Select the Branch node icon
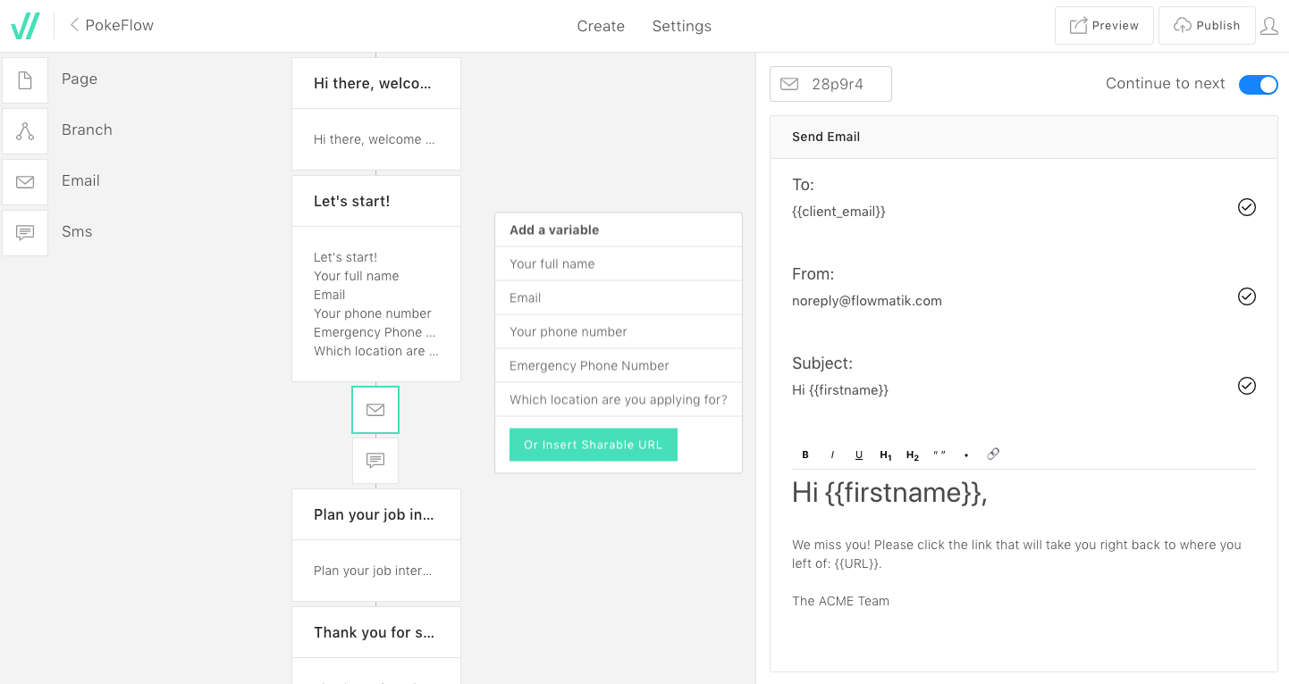This screenshot has height=684, width=1289. click(25, 130)
